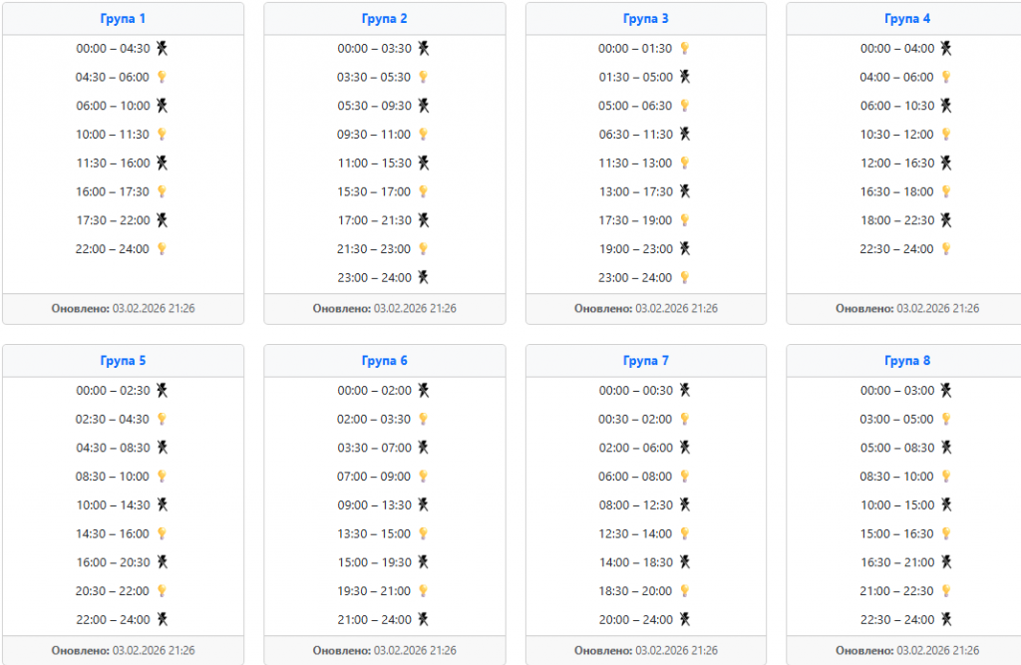Open the Група 1 header link

pos(123,19)
